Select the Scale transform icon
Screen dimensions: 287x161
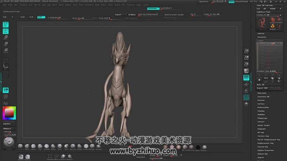[x=5, y=44]
